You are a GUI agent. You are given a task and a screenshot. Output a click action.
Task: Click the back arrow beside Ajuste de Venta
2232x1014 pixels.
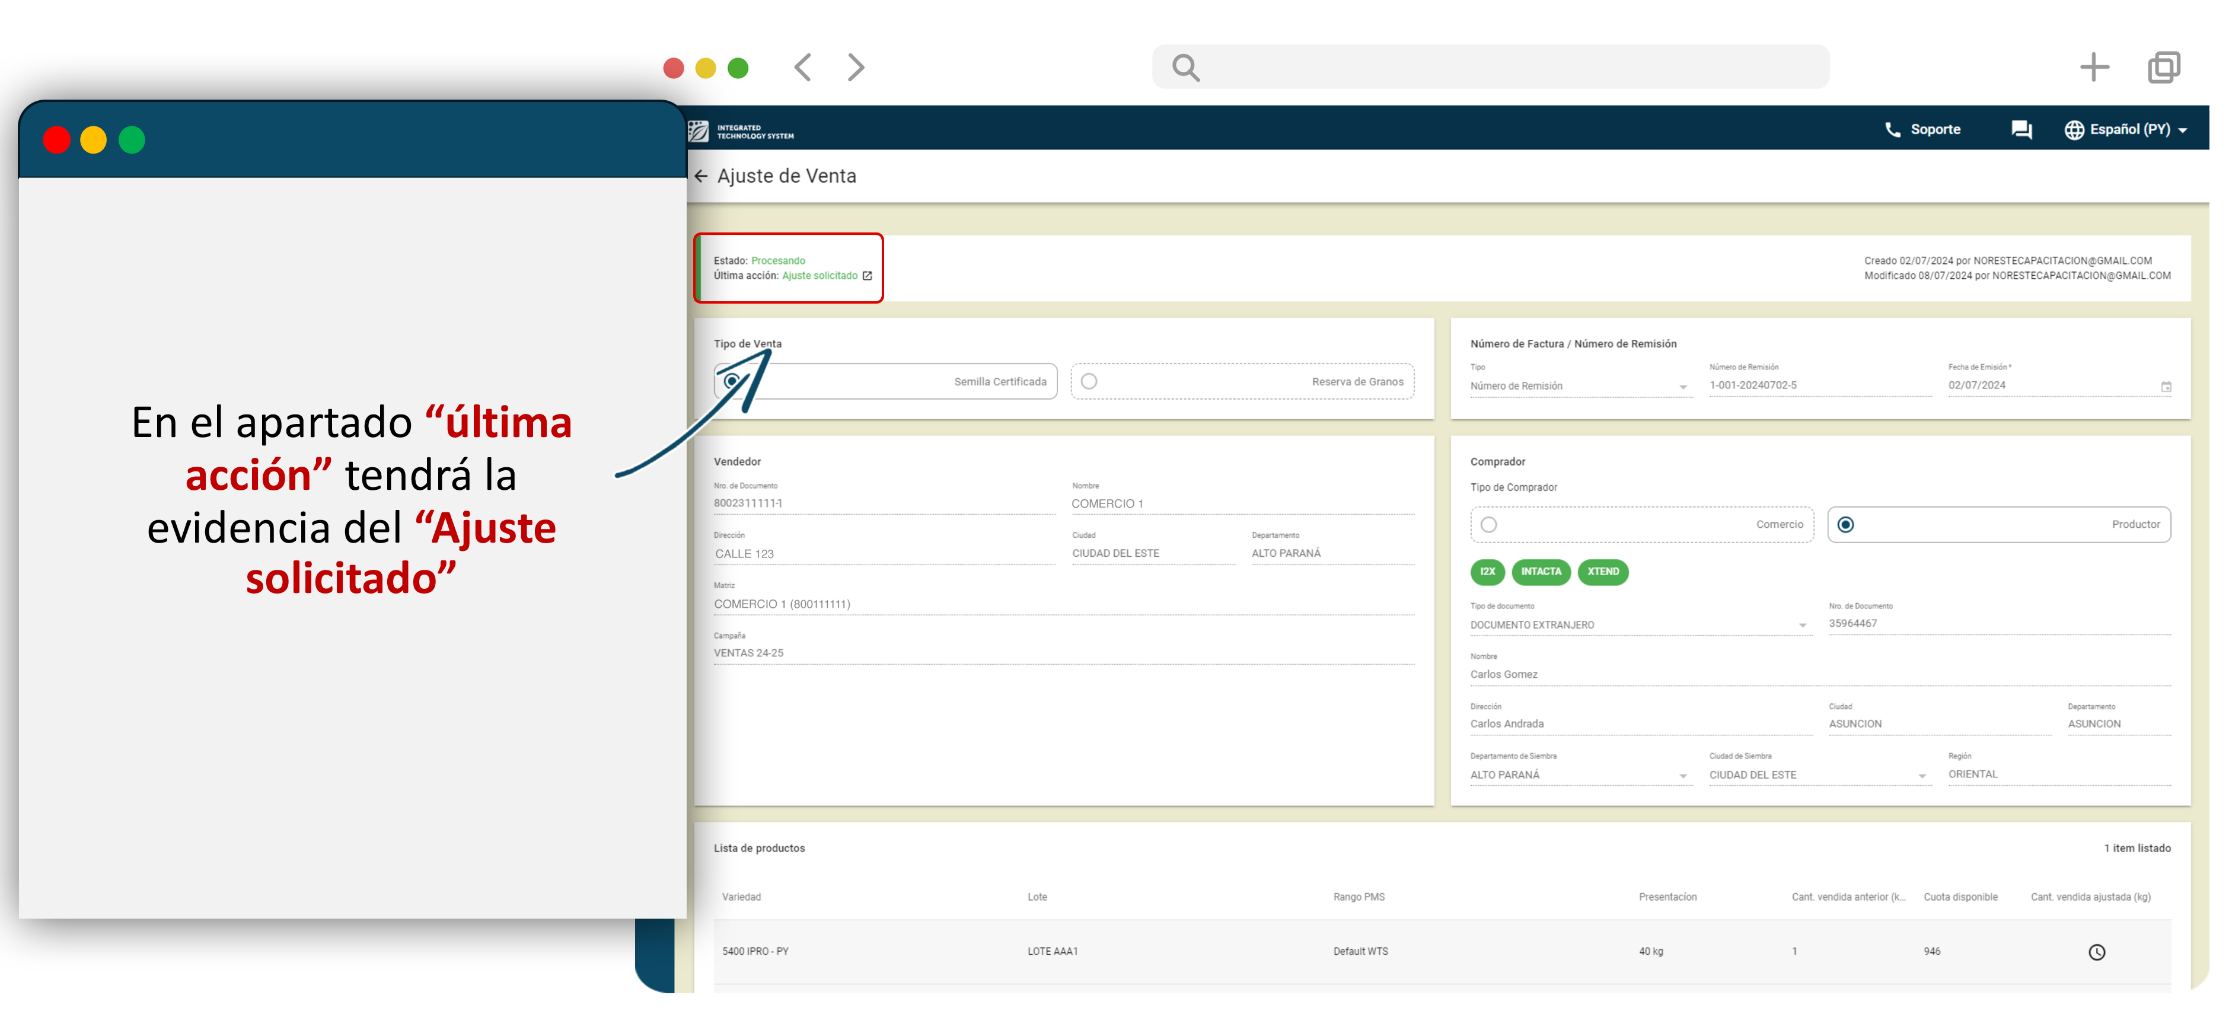(x=701, y=177)
